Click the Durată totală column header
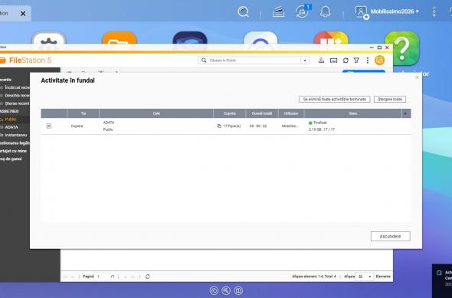 point(262,113)
